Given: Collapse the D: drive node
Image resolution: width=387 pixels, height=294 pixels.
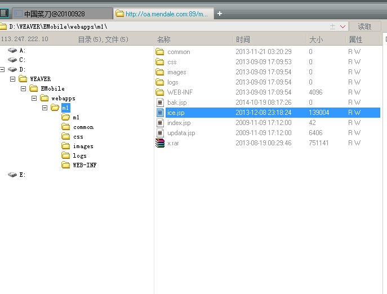Looking at the screenshot, I should click(2, 70).
